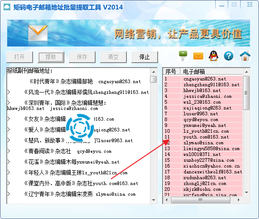
Task: Select row luoer@963.net in email list
Action: 203,114
